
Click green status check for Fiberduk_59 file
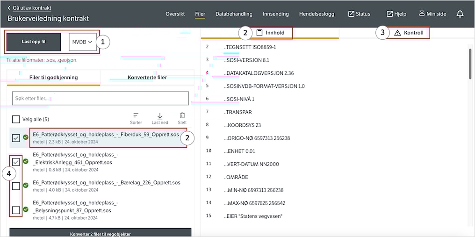pyautogui.click(x=26, y=137)
